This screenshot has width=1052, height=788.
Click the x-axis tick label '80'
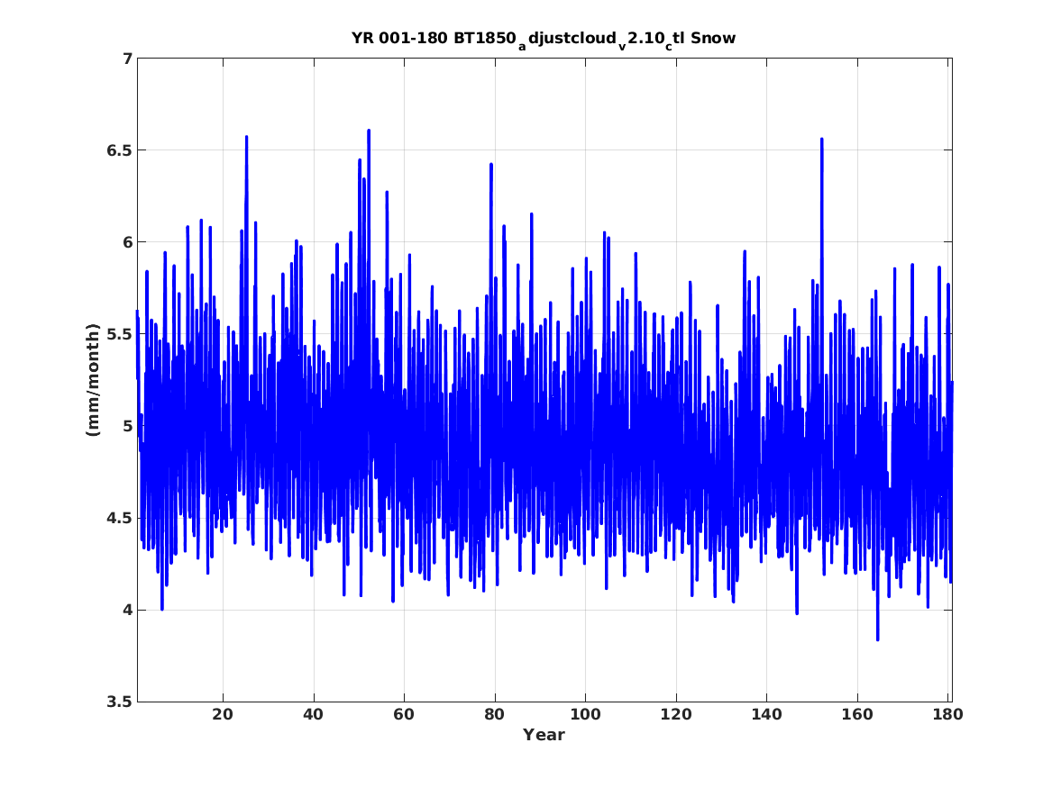click(495, 714)
